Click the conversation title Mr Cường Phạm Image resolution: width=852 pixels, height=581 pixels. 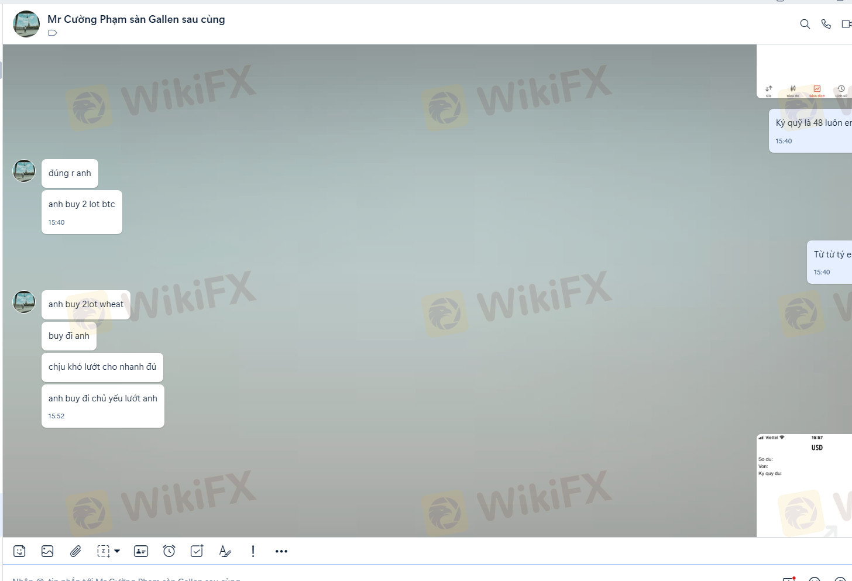point(136,19)
